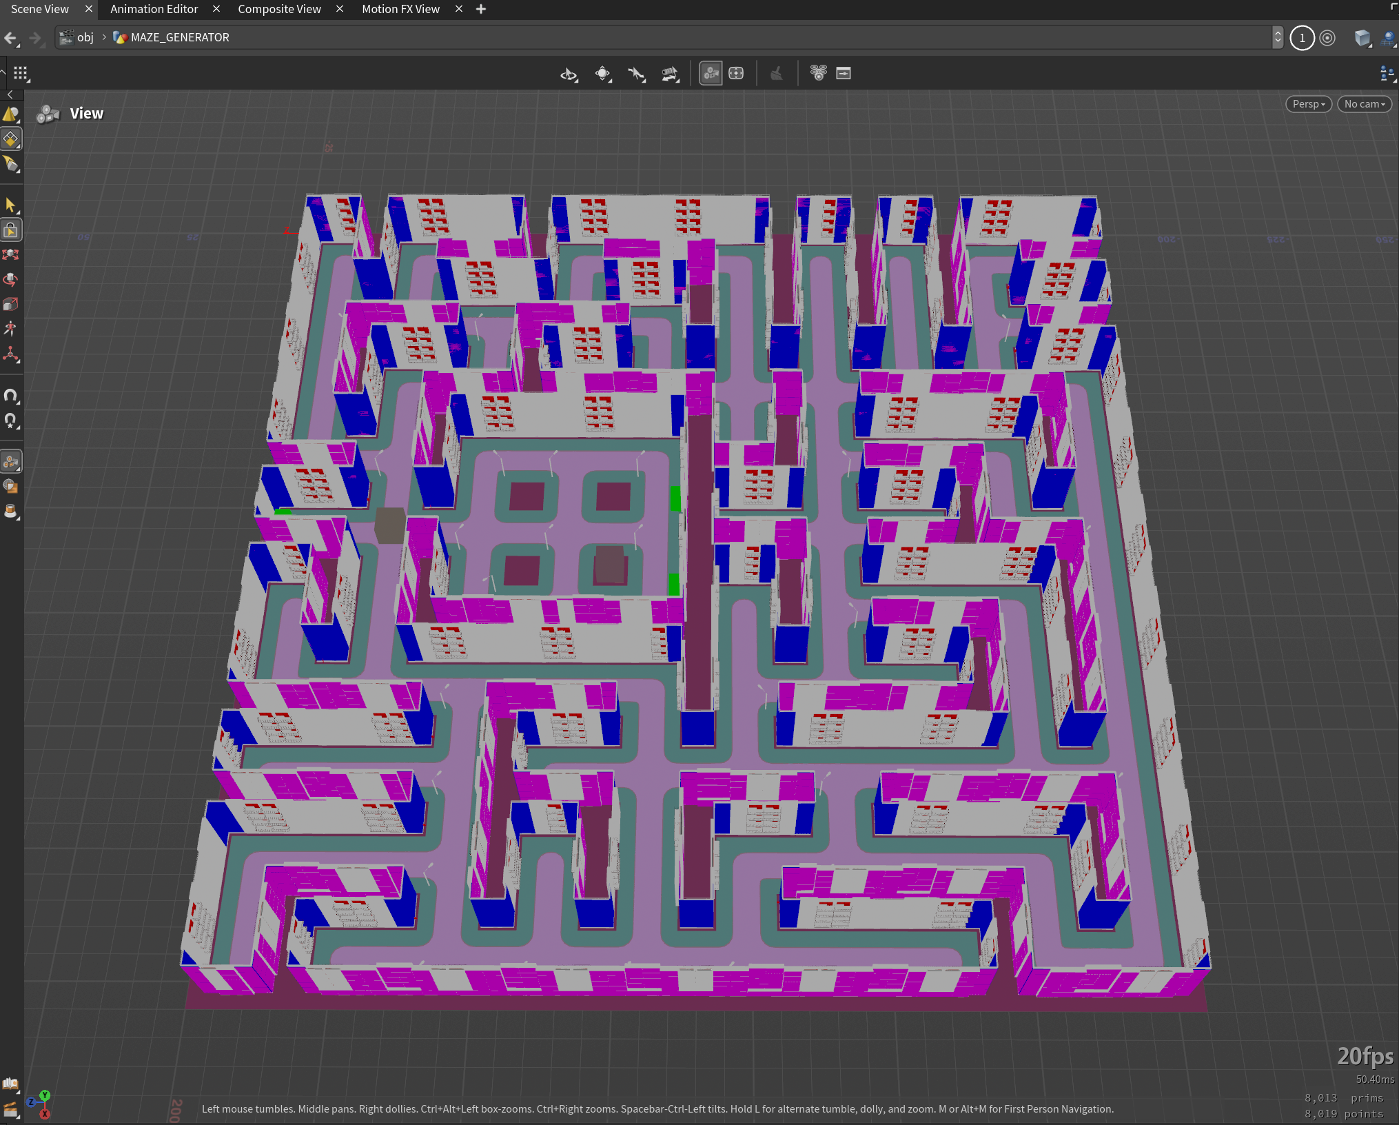
Task: Select the Move tool in left toolbar
Action: pyautogui.click(x=10, y=254)
